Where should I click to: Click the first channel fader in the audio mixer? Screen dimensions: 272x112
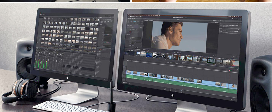point(36,59)
